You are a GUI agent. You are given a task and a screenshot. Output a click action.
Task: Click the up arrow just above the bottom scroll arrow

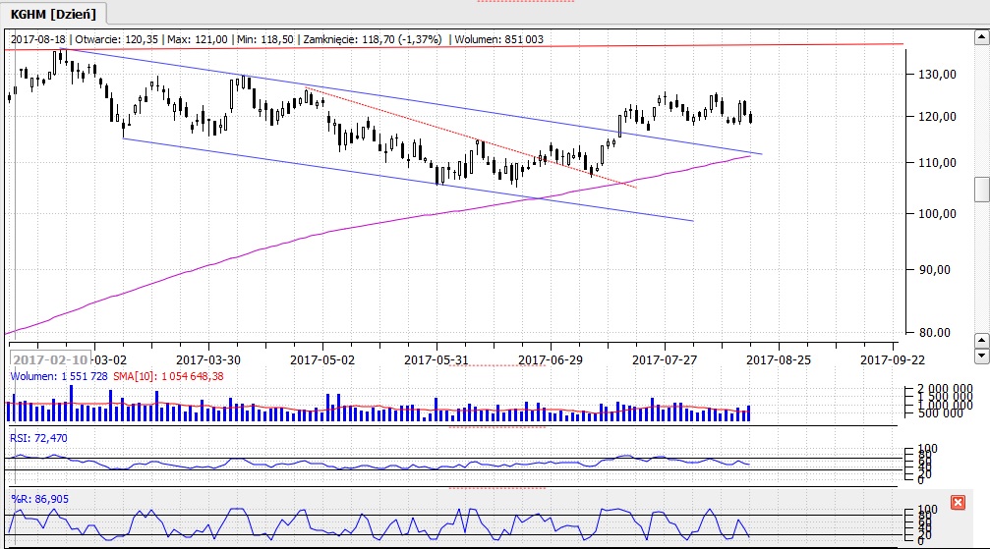980,339
